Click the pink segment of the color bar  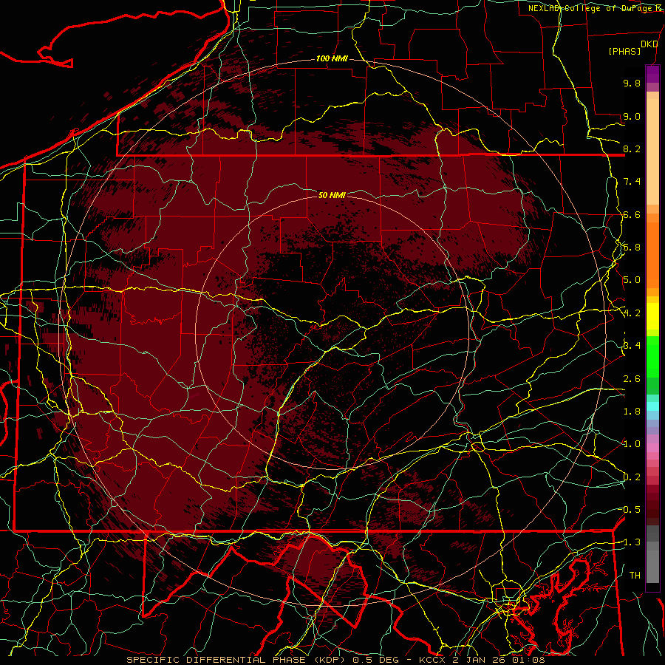[x=652, y=448]
